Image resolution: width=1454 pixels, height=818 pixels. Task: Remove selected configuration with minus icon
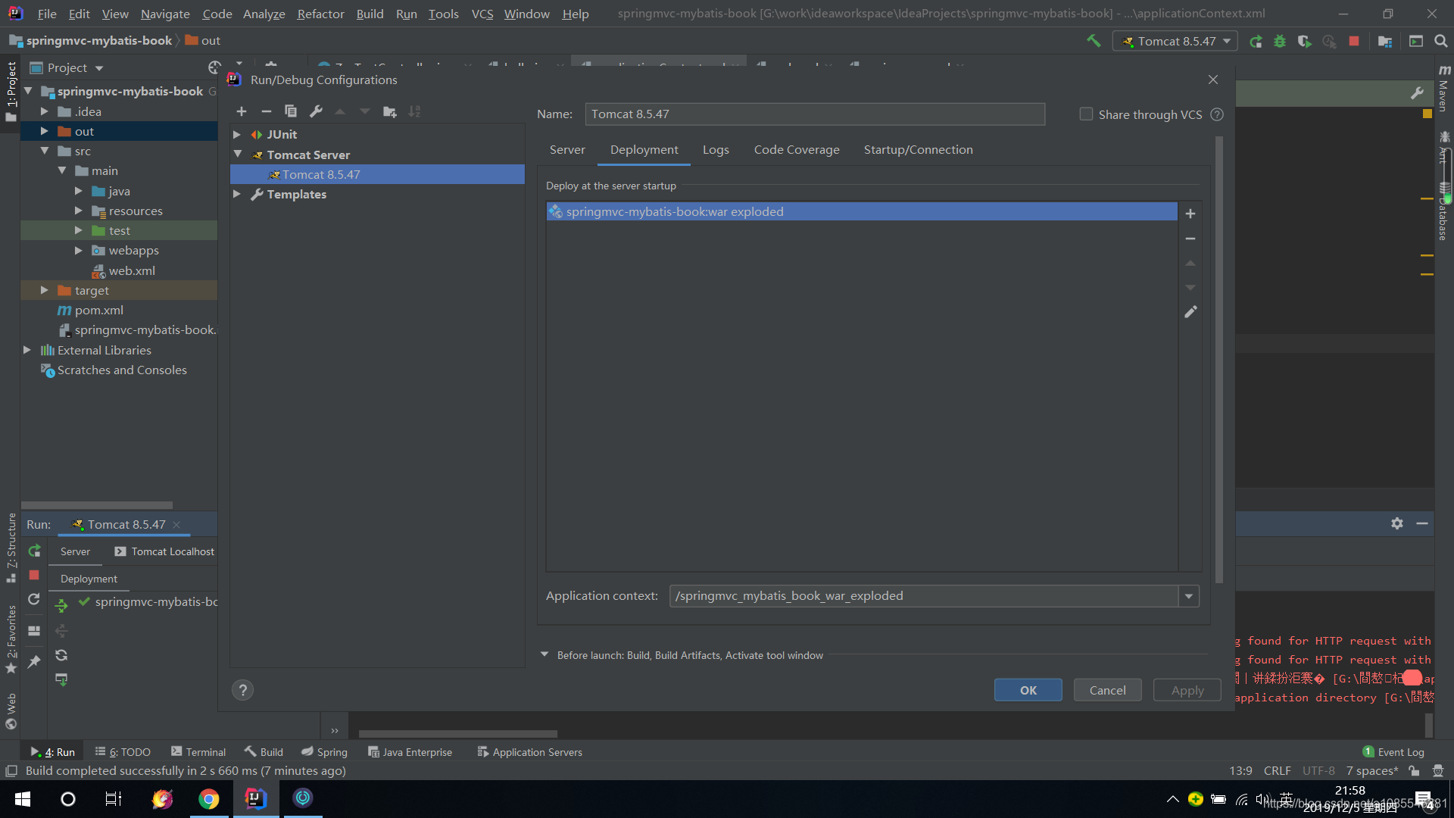pos(266,111)
